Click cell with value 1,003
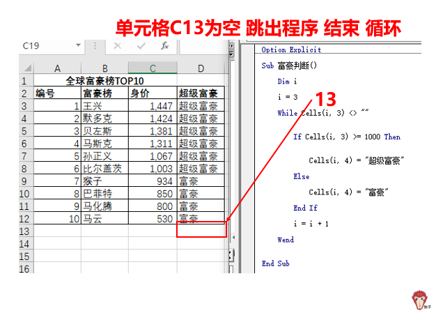 [x=153, y=169]
